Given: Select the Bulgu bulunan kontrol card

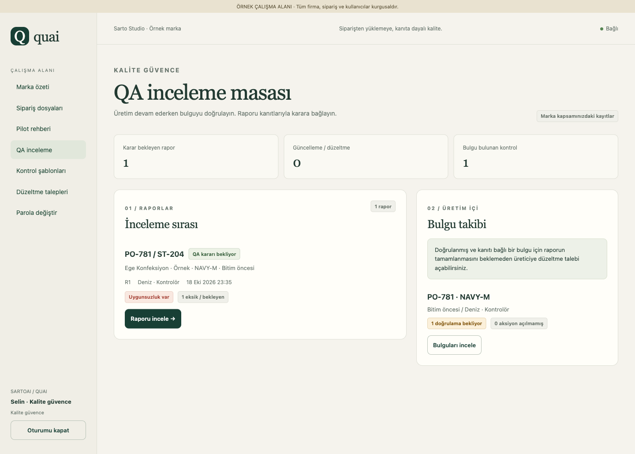Looking at the screenshot, I should pos(536,157).
